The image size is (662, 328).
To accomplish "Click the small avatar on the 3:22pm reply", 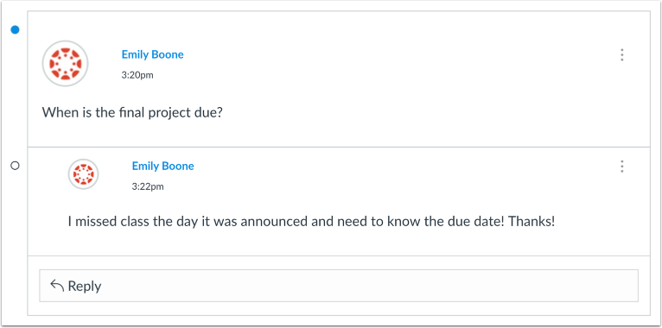I will (83, 173).
